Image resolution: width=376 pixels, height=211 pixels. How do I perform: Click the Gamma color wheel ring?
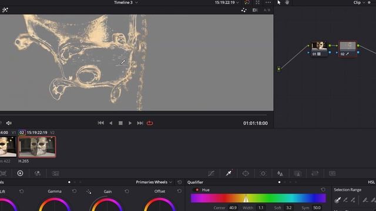55,205
